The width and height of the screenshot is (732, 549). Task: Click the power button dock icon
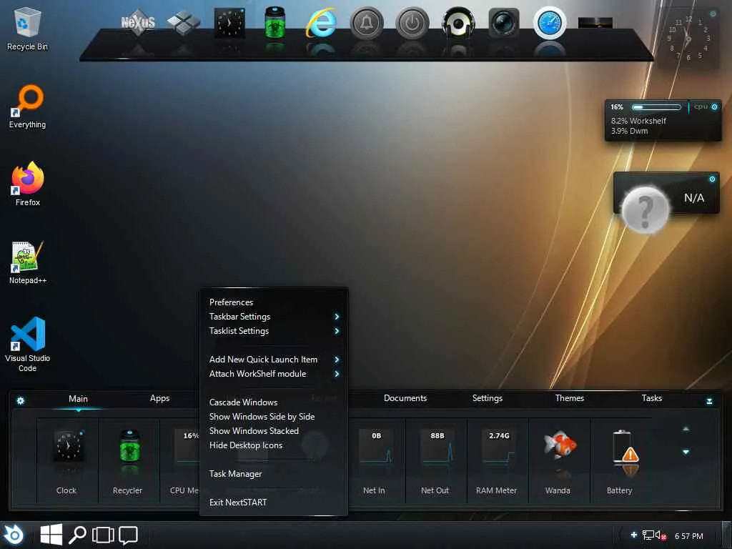[x=412, y=22]
